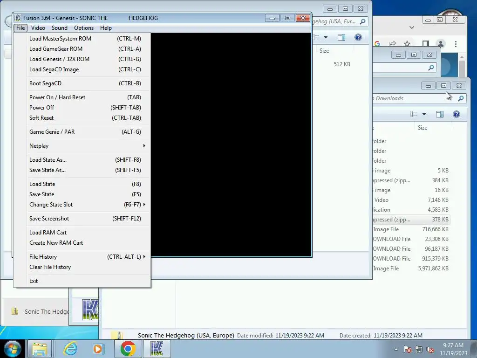Click search icon in Sonic folder search box

(362, 21)
